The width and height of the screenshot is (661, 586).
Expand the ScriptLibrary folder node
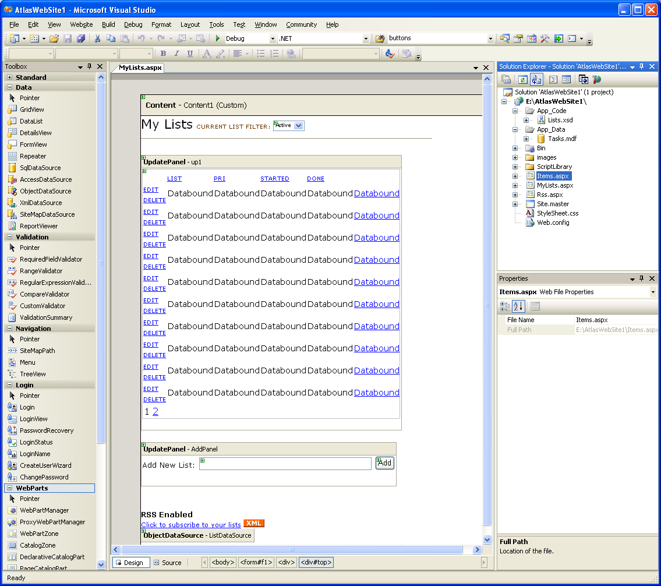515,167
